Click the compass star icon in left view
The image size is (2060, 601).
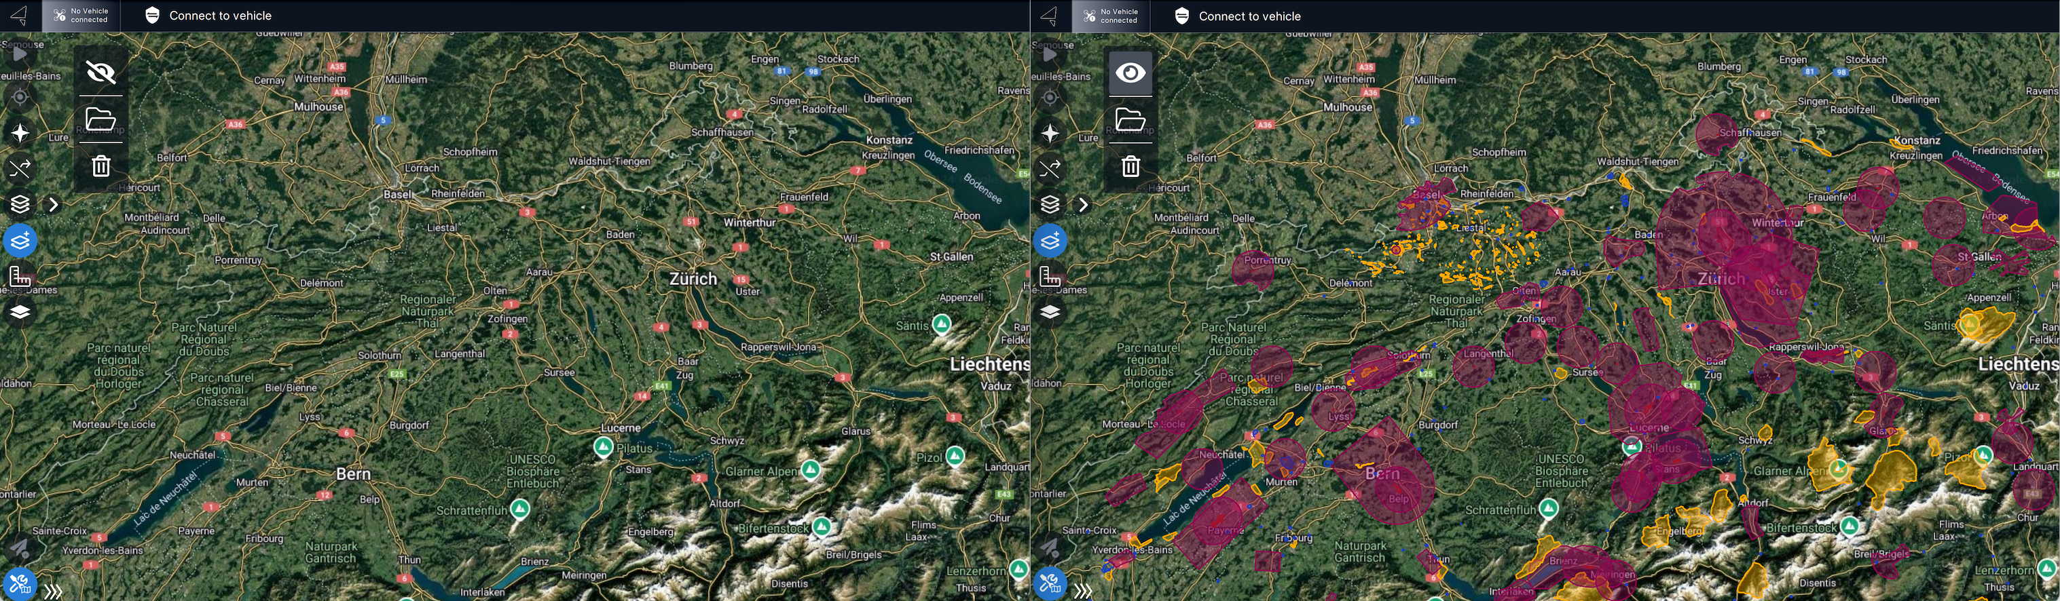(20, 133)
